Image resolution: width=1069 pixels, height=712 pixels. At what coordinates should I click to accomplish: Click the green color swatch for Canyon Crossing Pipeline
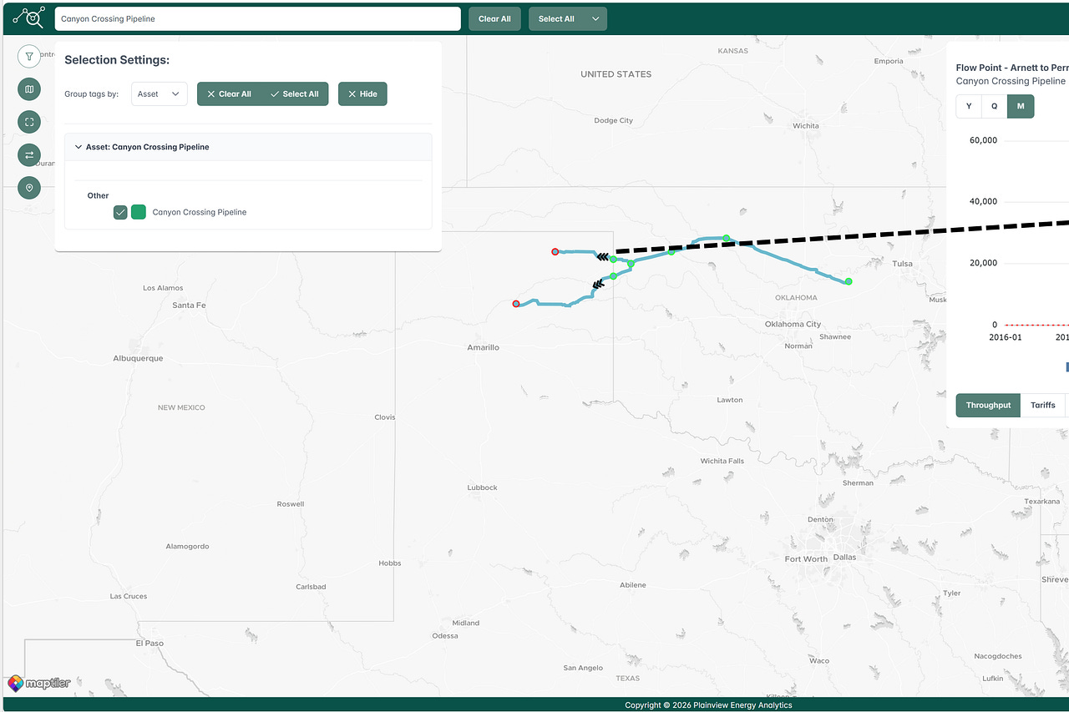coord(139,212)
